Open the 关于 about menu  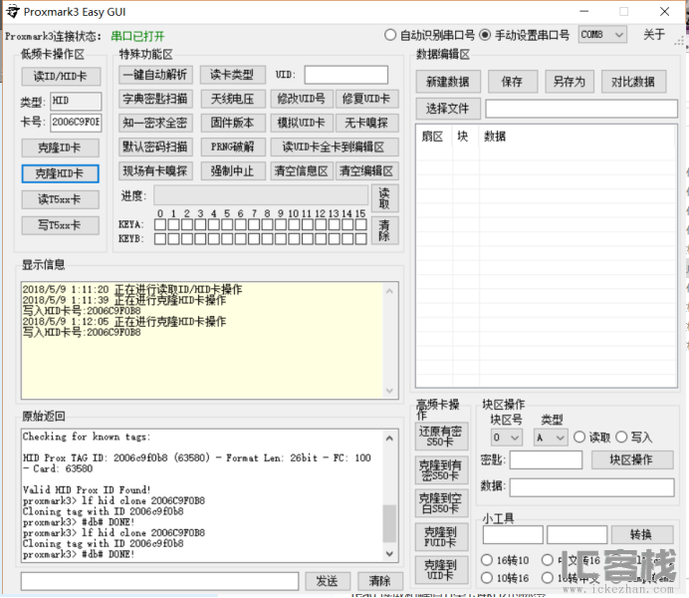[654, 34]
